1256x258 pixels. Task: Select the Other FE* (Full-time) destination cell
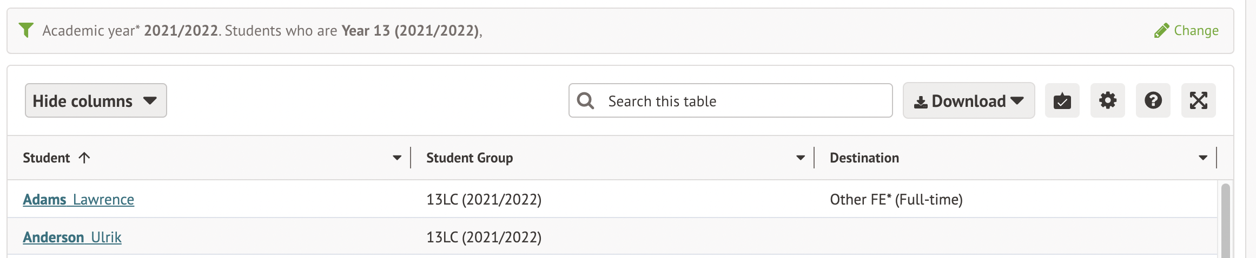[896, 200]
